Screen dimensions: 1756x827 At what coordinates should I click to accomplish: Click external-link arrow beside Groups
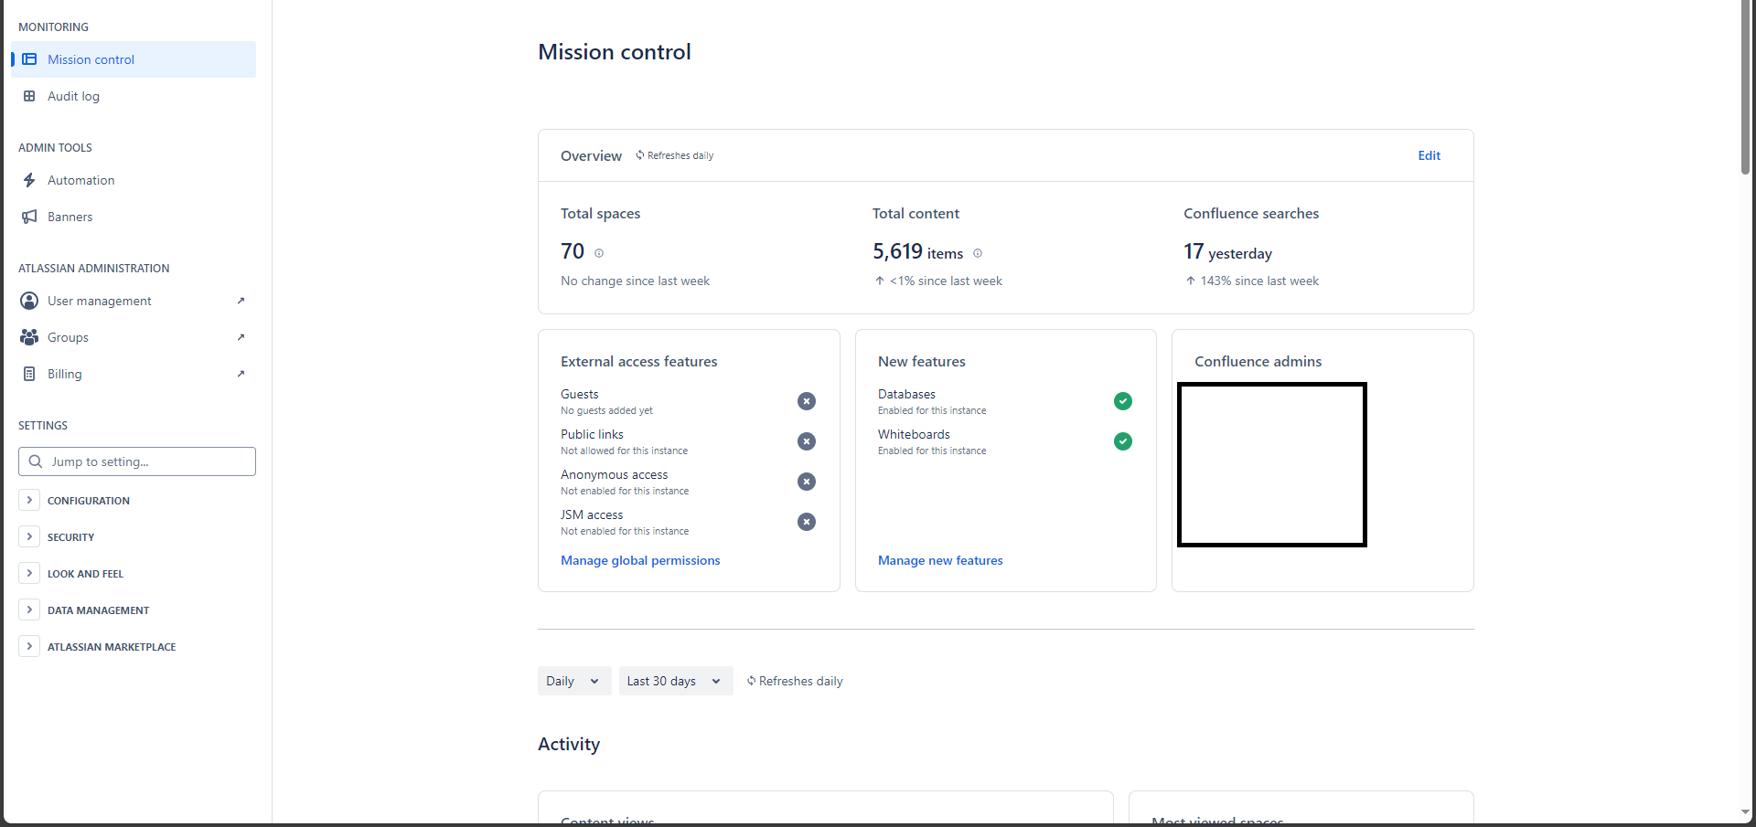241,337
